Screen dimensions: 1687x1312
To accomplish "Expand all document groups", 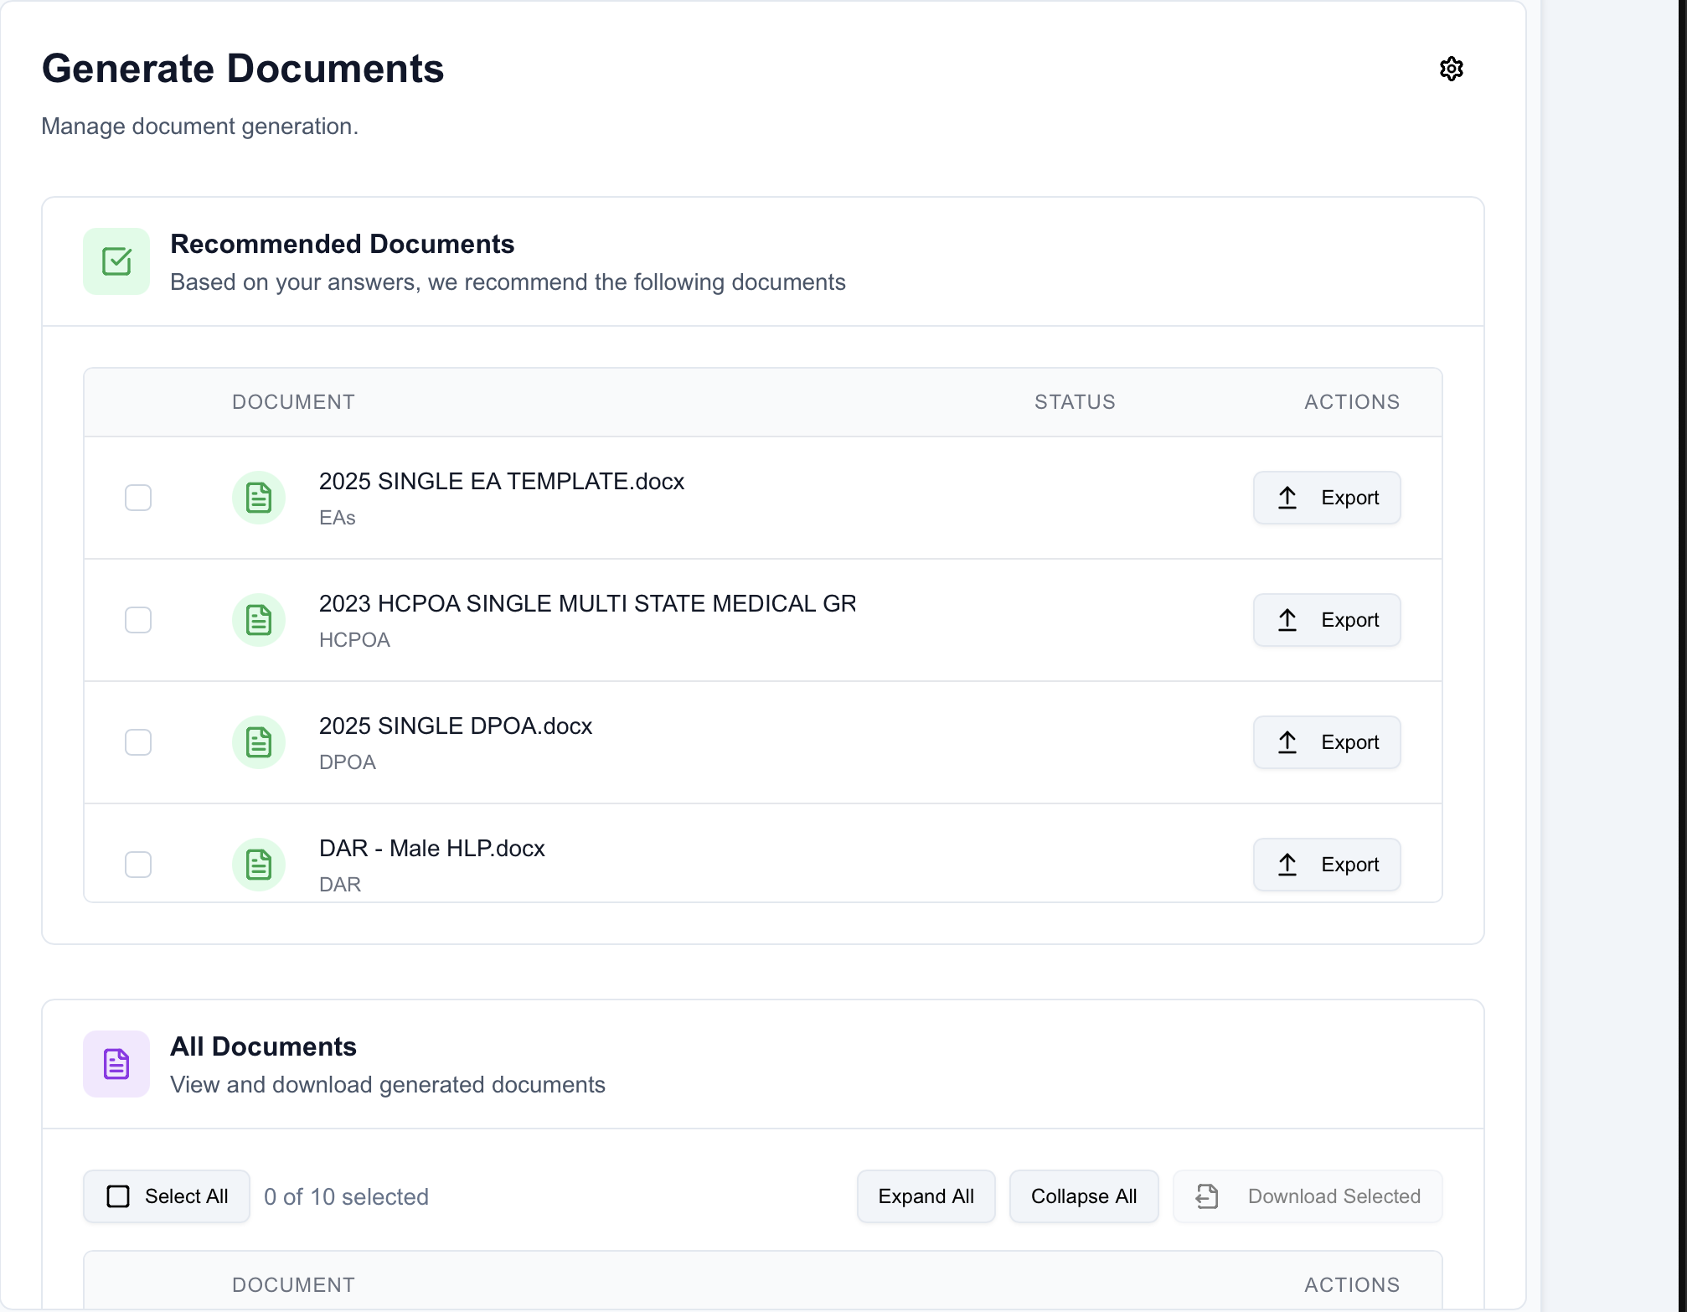I will [926, 1196].
